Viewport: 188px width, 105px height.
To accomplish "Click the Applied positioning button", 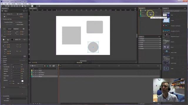I will [x=16, y=29].
